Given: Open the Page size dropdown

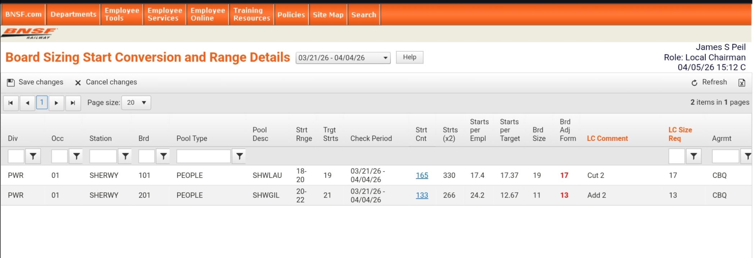Looking at the screenshot, I should coord(136,103).
